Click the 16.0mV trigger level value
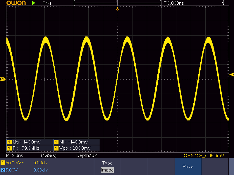 click(217, 156)
